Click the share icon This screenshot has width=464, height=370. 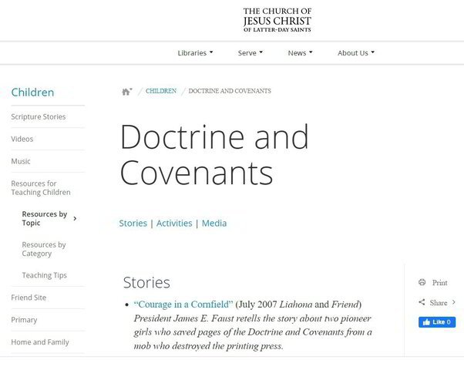[x=422, y=302]
